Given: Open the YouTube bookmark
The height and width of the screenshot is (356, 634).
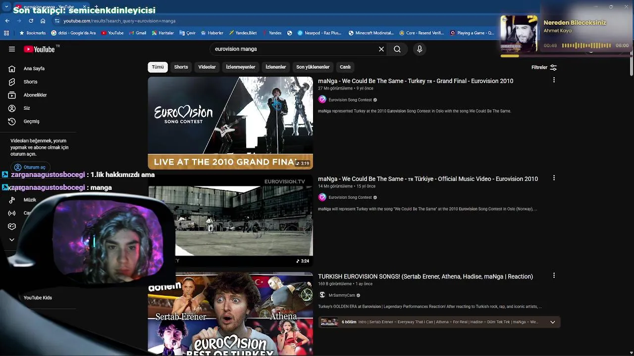Looking at the screenshot, I should click(x=112, y=33).
